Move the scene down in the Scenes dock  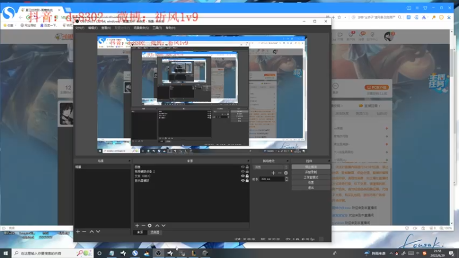98,232
